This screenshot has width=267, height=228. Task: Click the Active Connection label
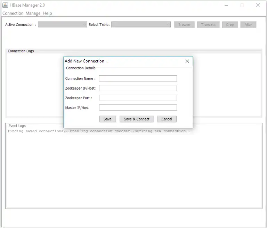coord(21,25)
